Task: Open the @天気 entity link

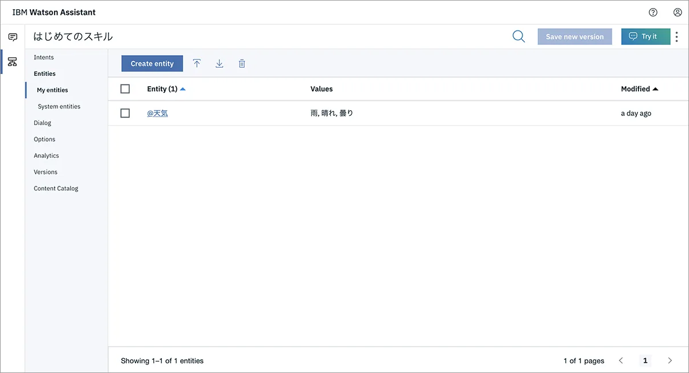Action: coord(157,114)
